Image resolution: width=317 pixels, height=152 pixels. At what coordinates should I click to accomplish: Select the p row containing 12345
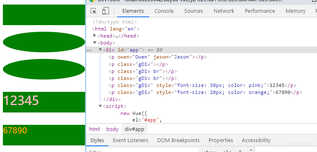coord(202,85)
